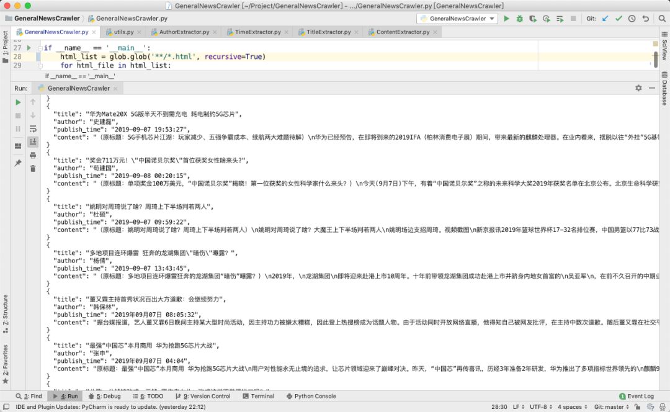This screenshot has height=412, width=670.
Task: Open the Git: master branch menu
Action: pos(612,407)
